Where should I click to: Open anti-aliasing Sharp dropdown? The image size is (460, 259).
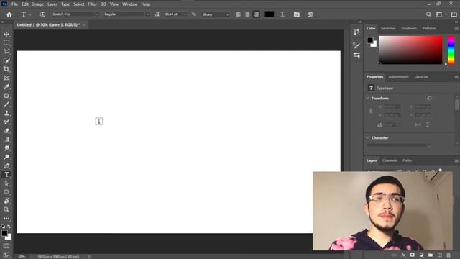coord(227,14)
